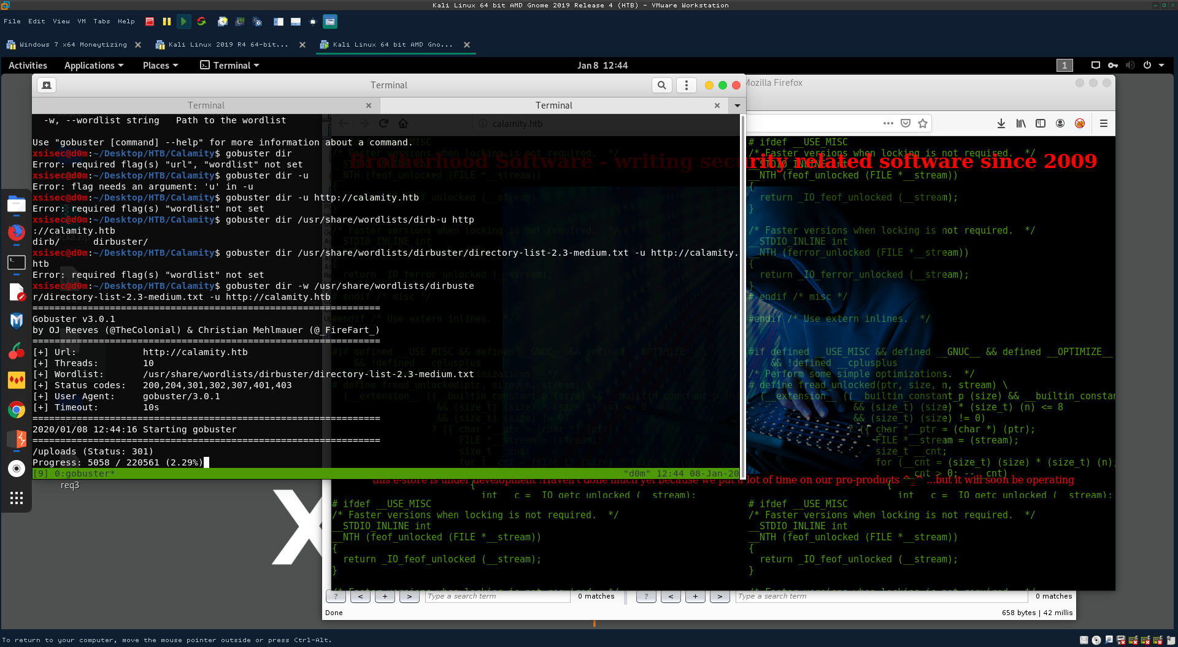Click the crossed-out orange extension icon in Firefox
The height and width of the screenshot is (647, 1178).
(1080, 123)
